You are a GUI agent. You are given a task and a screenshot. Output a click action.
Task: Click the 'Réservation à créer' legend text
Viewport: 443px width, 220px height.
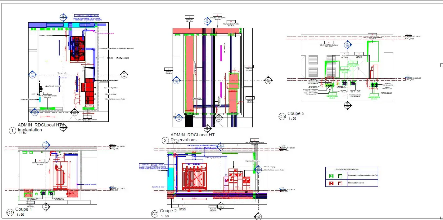356,183
